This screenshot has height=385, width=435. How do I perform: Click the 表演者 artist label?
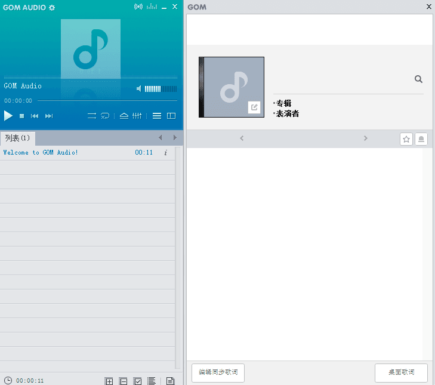pos(288,113)
